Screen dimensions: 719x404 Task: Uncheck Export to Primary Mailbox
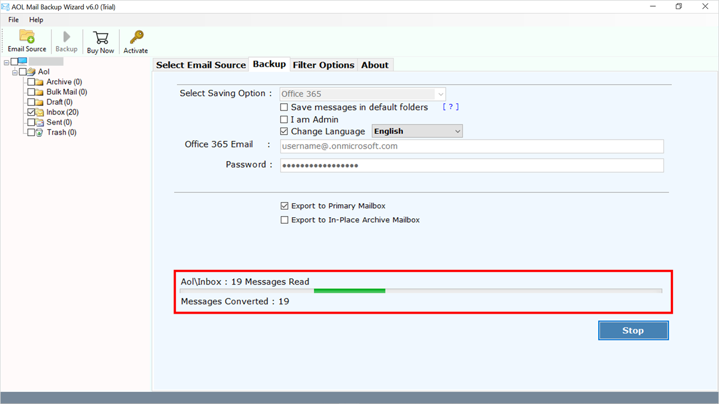pos(284,206)
